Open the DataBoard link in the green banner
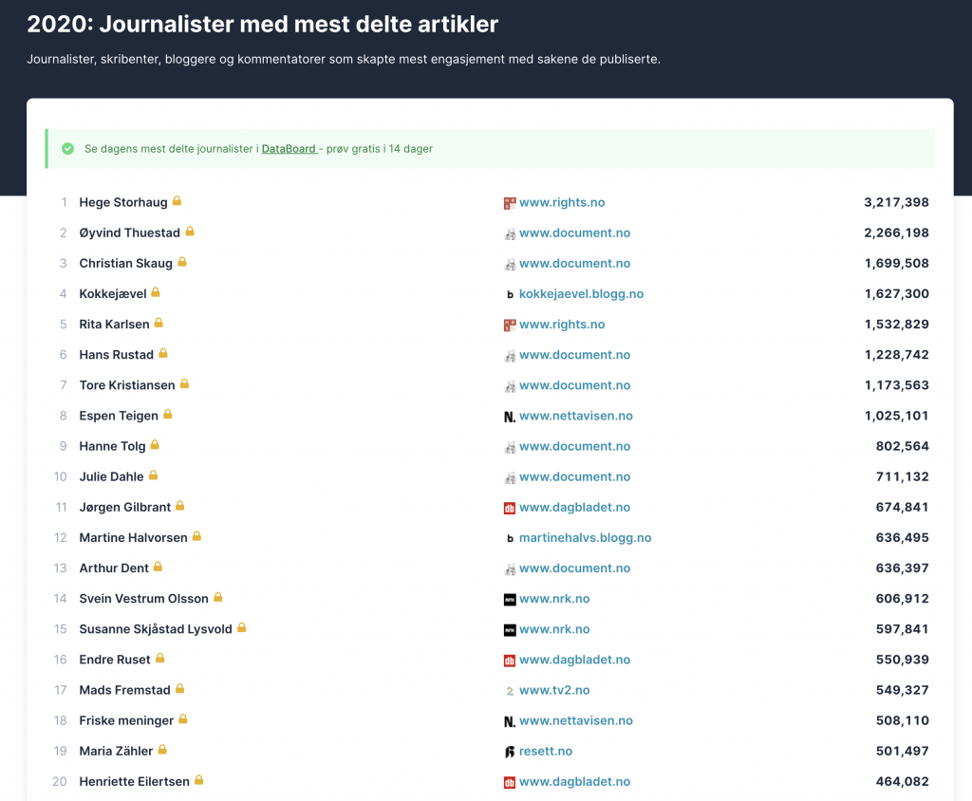The height and width of the screenshot is (801, 972). (289, 149)
